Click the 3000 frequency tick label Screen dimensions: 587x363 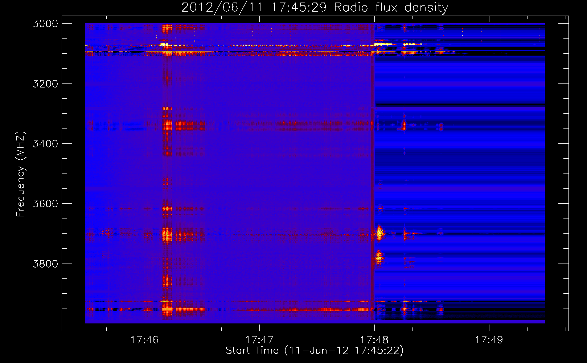[x=45, y=24]
